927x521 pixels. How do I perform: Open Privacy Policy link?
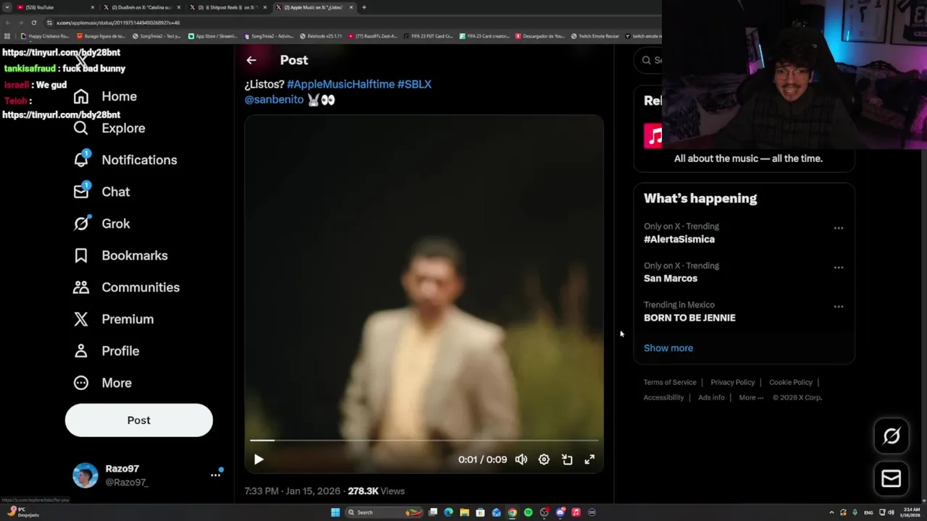(x=732, y=382)
